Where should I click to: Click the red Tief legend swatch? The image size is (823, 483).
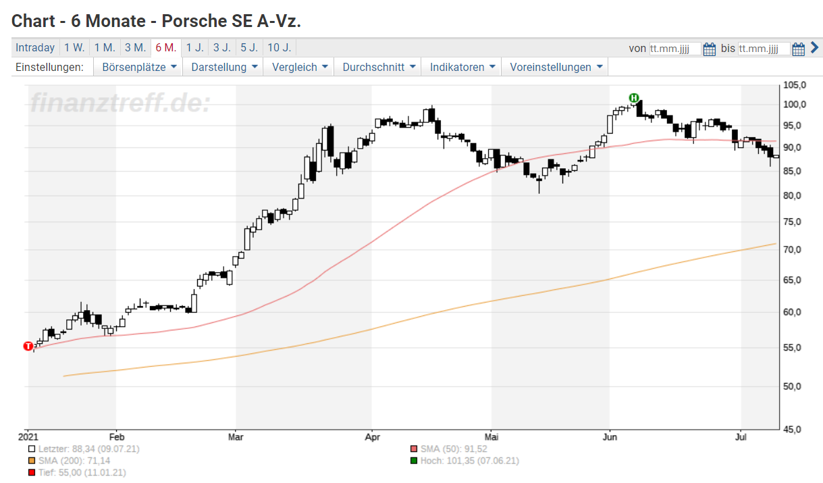pyautogui.click(x=32, y=473)
